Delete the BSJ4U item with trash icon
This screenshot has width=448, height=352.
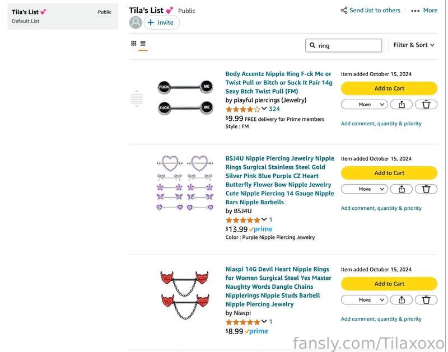(426, 189)
